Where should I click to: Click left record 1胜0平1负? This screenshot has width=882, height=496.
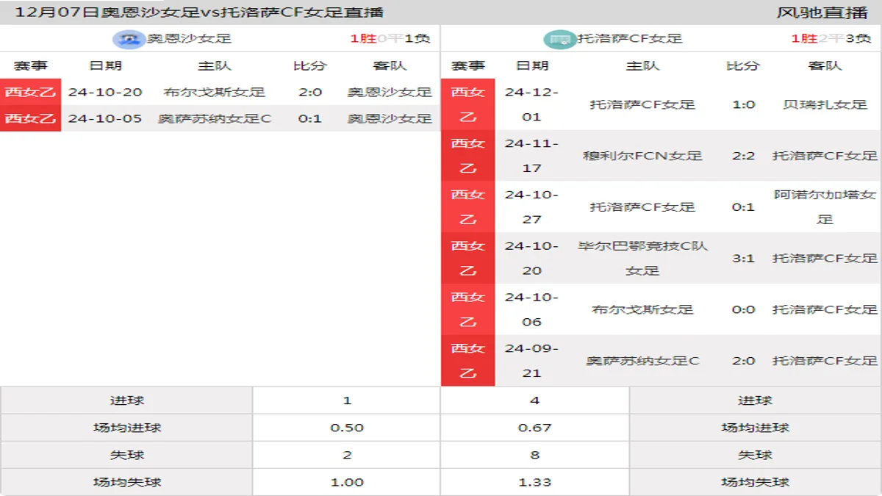390,39
